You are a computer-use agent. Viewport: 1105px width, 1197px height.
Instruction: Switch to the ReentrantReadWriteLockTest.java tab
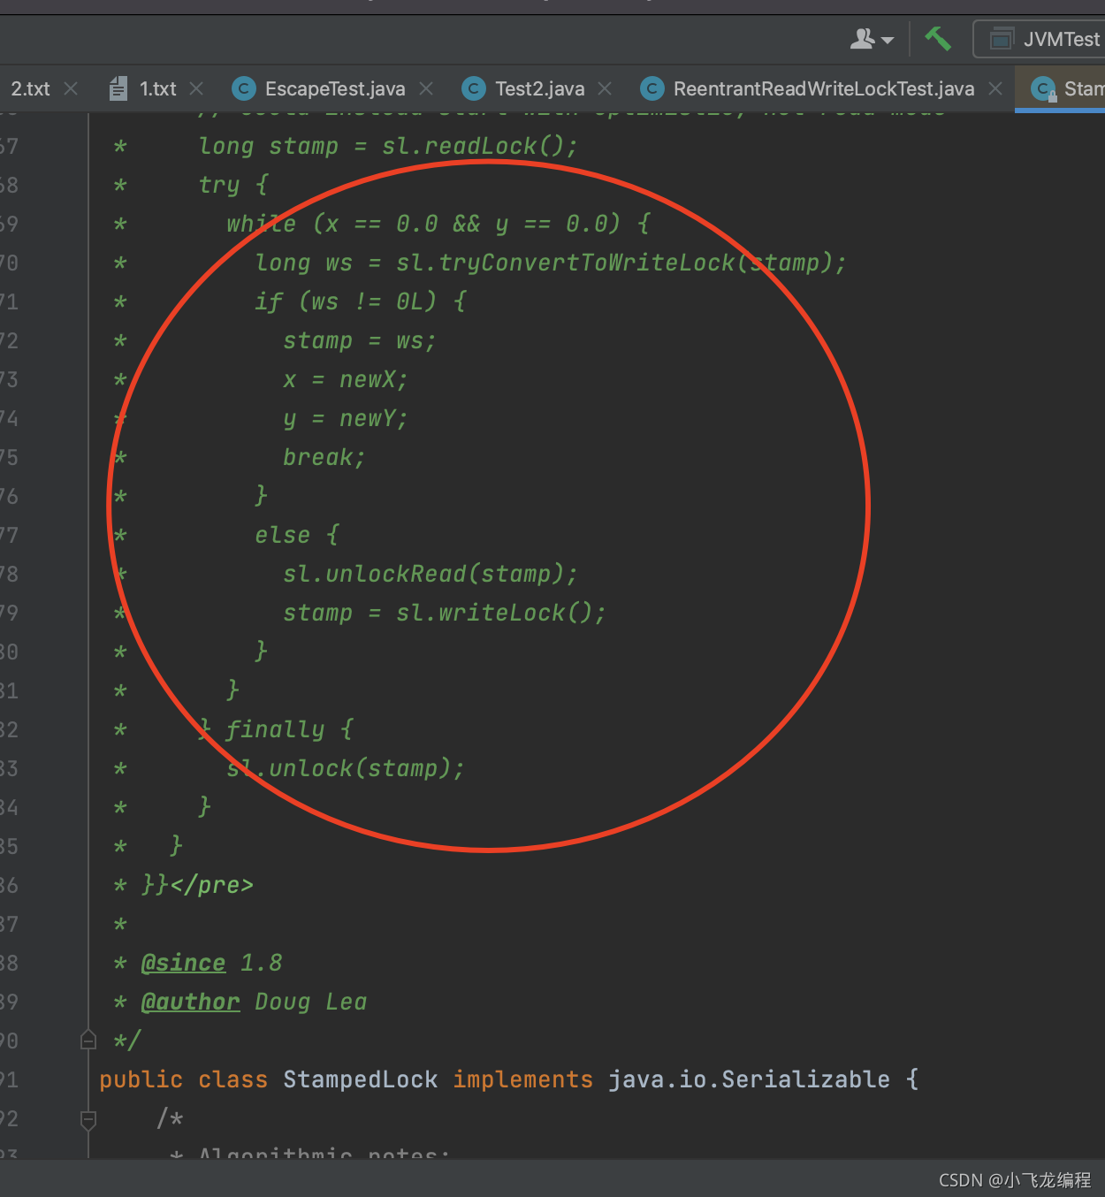[824, 88]
